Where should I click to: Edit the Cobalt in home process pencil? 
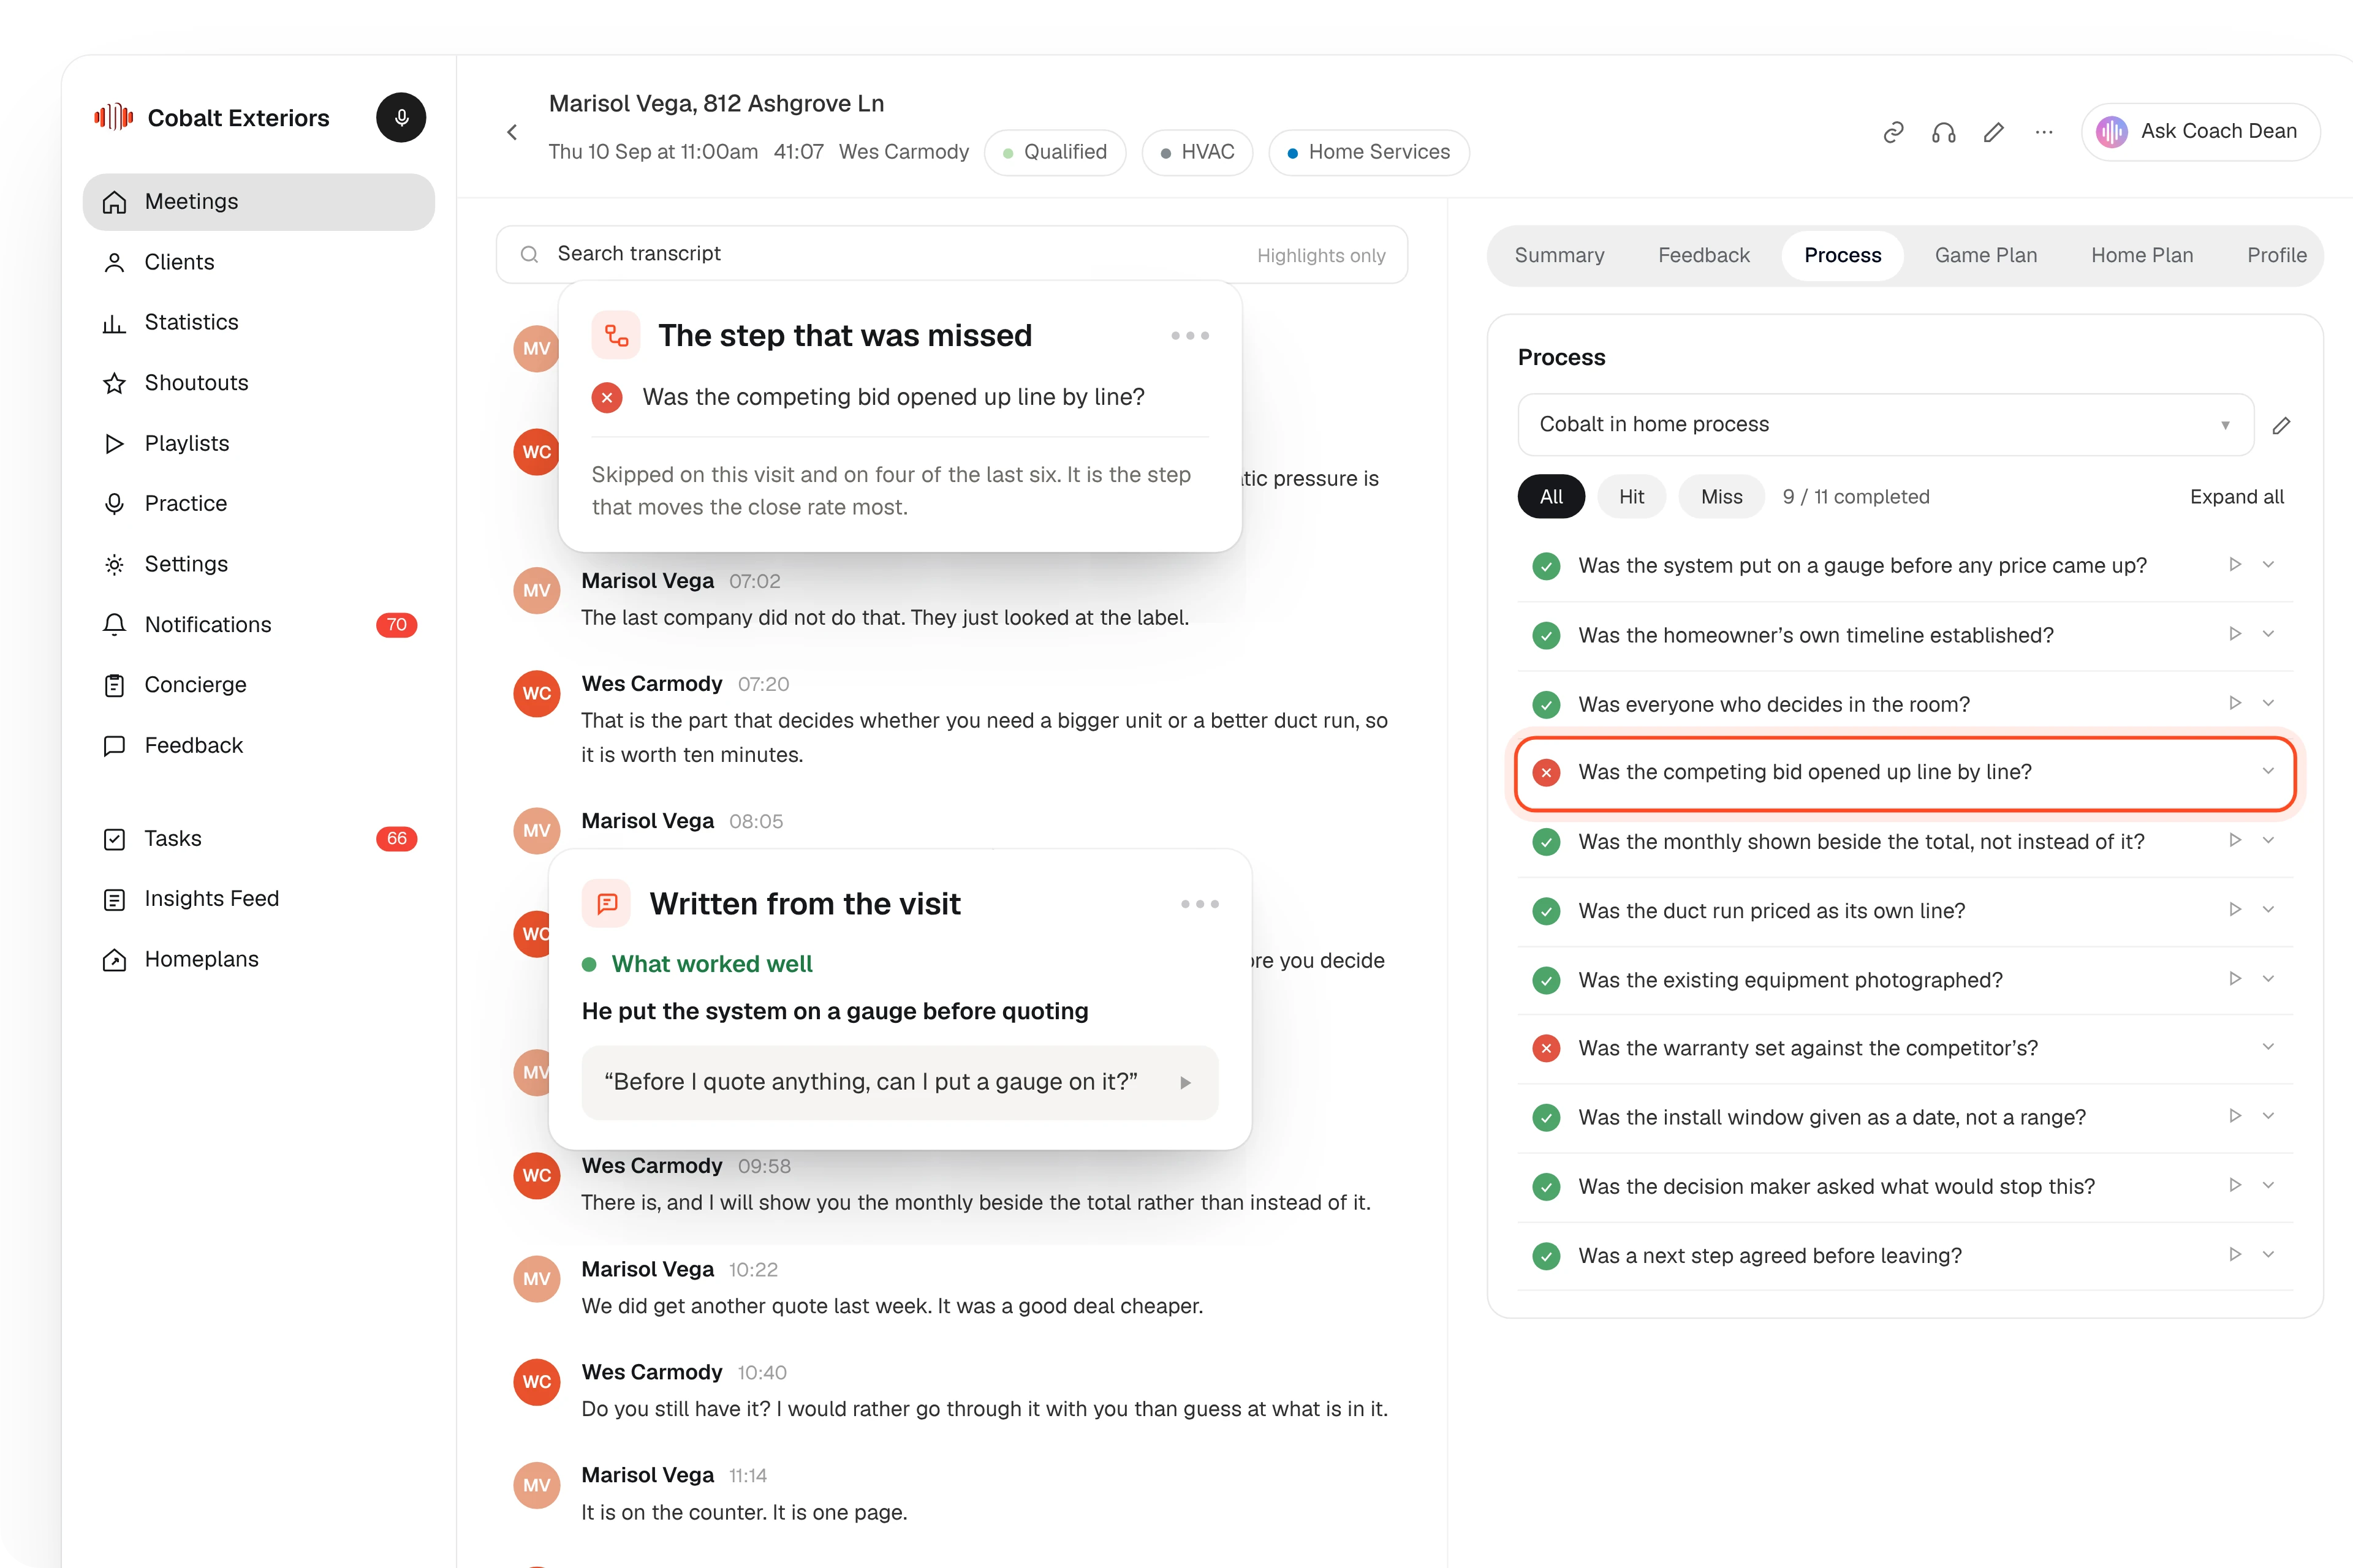pyautogui.click(x=2281, y=425)
